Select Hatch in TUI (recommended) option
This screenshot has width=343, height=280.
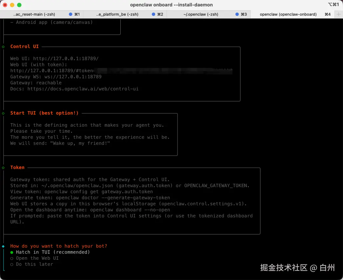point(50,252)
